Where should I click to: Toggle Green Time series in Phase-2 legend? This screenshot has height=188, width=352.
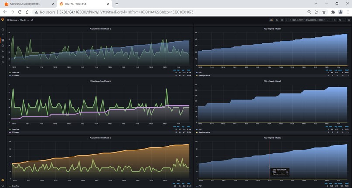(15, 129)
